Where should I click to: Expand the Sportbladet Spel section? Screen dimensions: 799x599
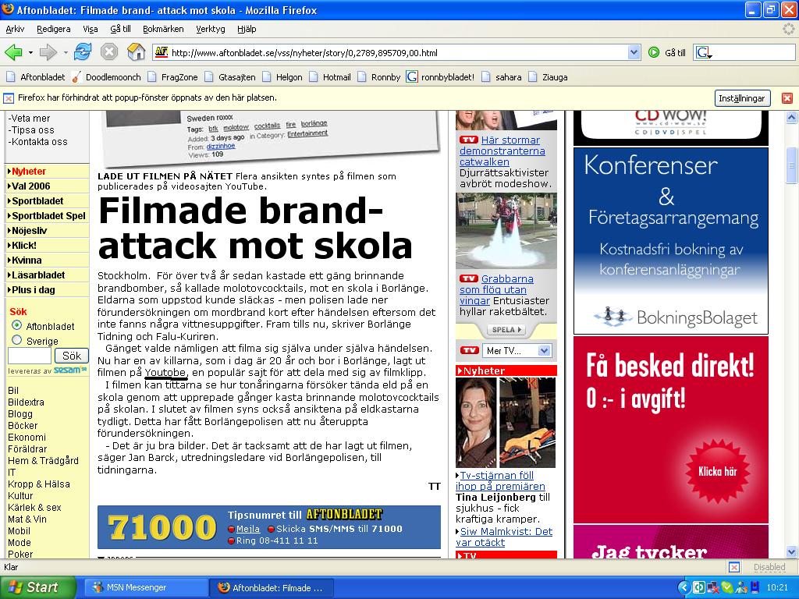tap(46, 216)
